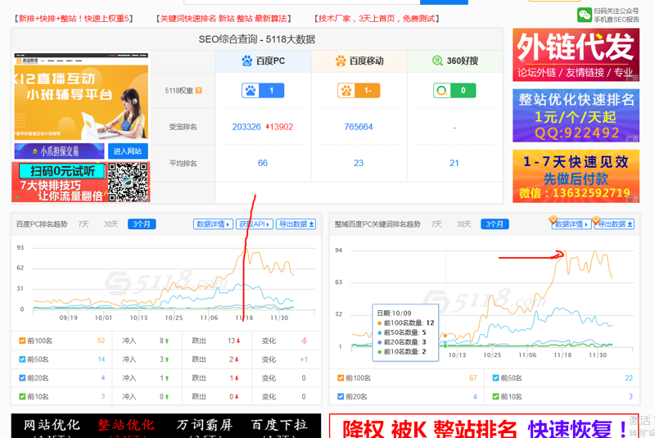655x438 pixels.
Task: Click 前50名 count 22 in 整域 legend
Action: pos(629,378)
